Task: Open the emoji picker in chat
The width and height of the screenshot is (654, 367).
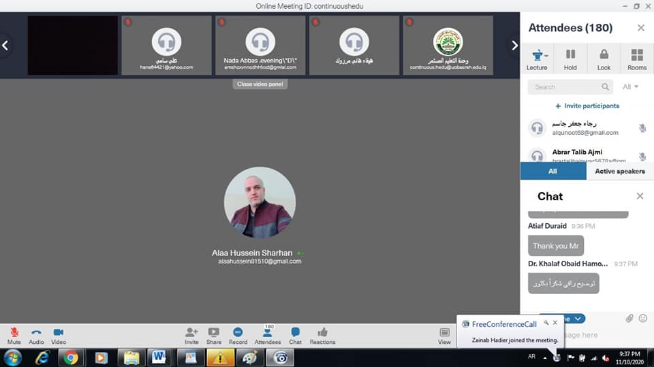Action: pos(642,318)
